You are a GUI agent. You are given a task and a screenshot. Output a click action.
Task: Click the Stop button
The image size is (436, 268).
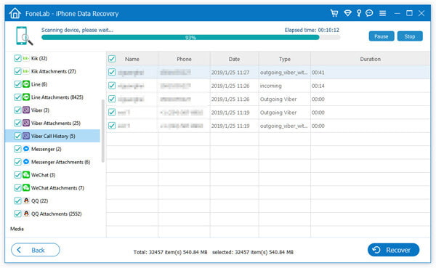tap(410, 36)
